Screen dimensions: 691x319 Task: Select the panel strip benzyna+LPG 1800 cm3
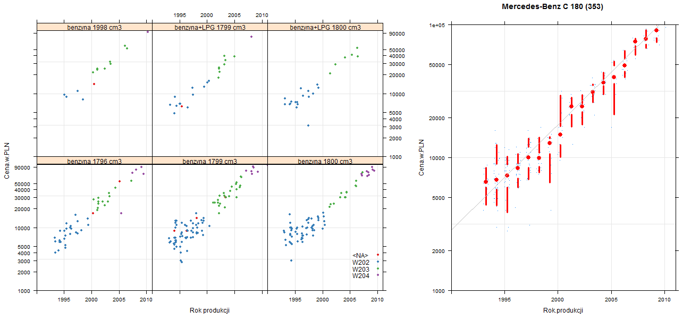[325, 27]
